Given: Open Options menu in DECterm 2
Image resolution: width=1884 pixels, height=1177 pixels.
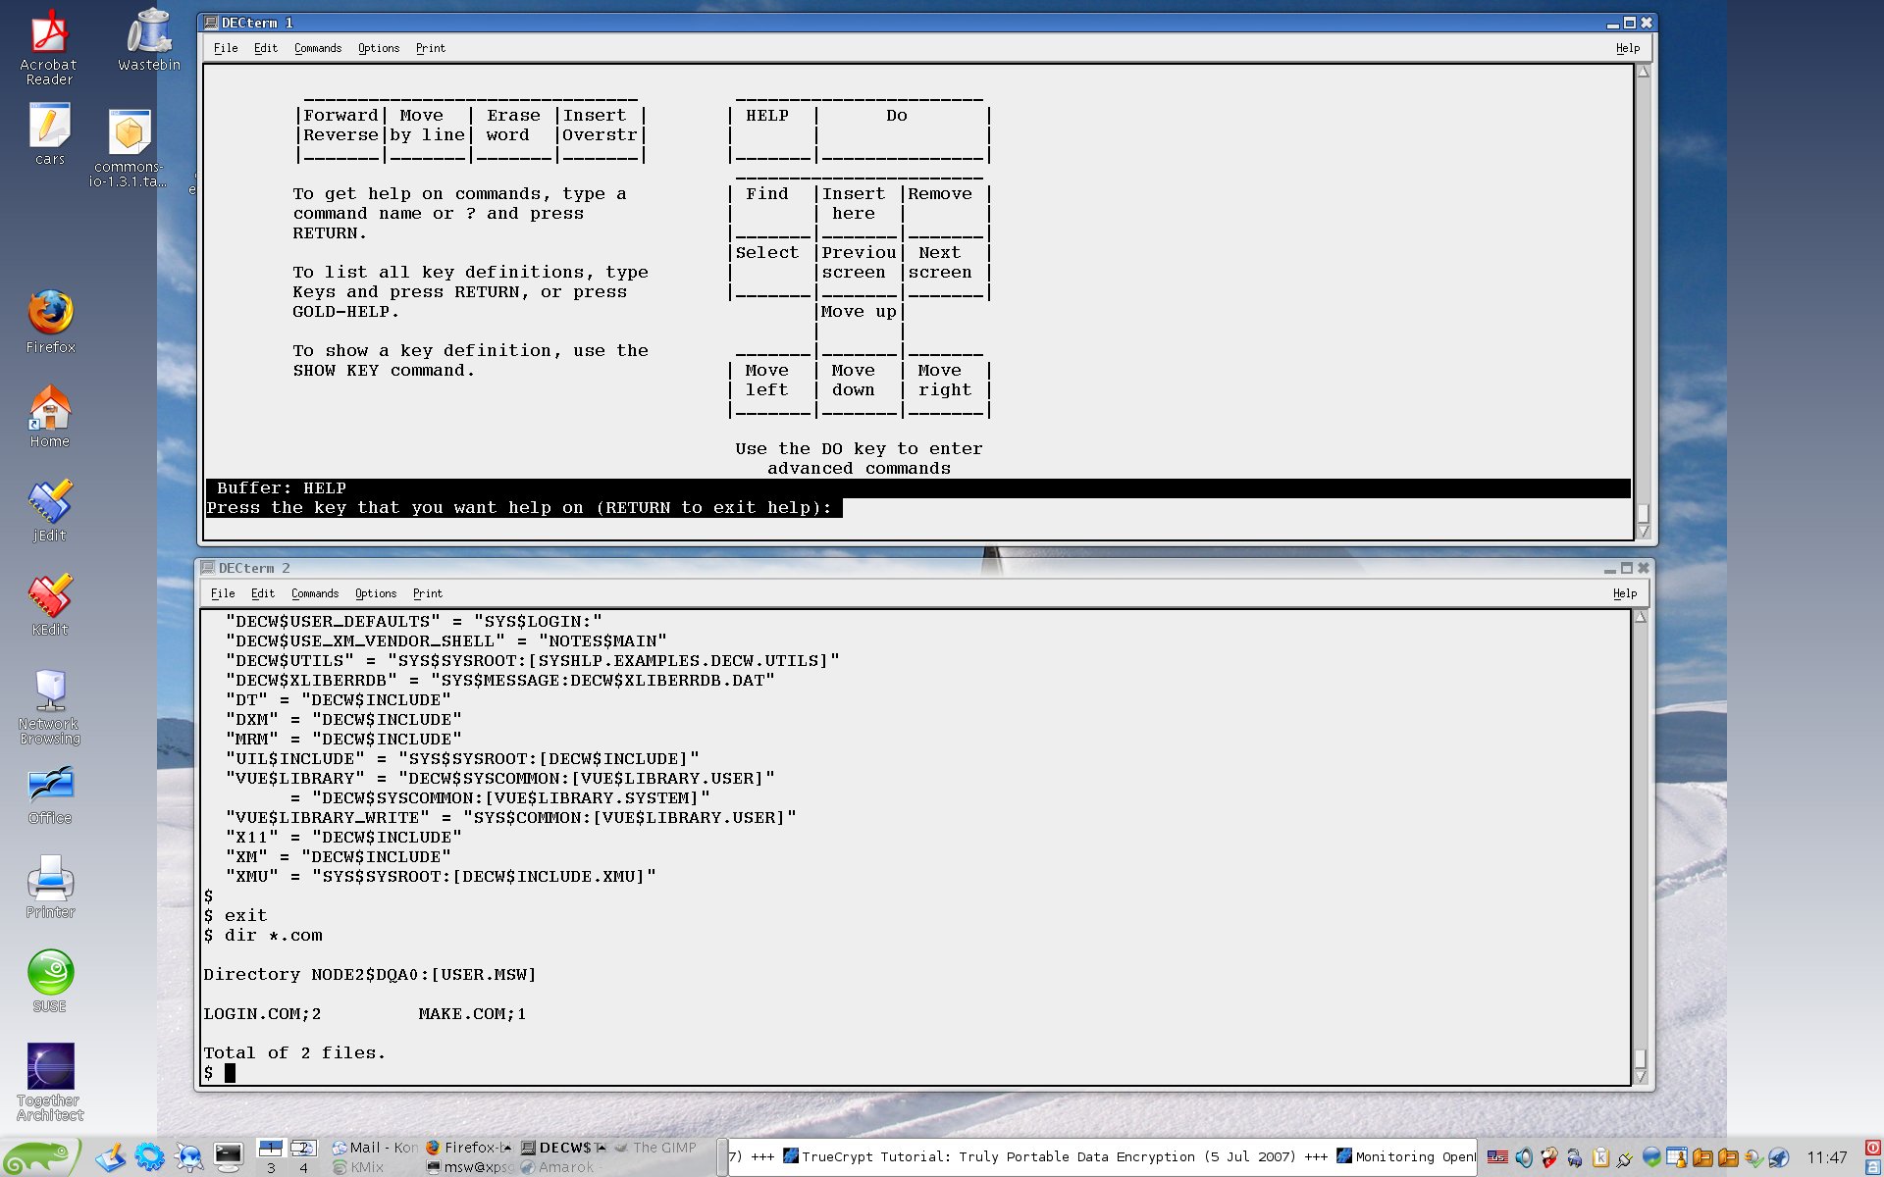Looking at the screenshot, I should pos(375,593).
